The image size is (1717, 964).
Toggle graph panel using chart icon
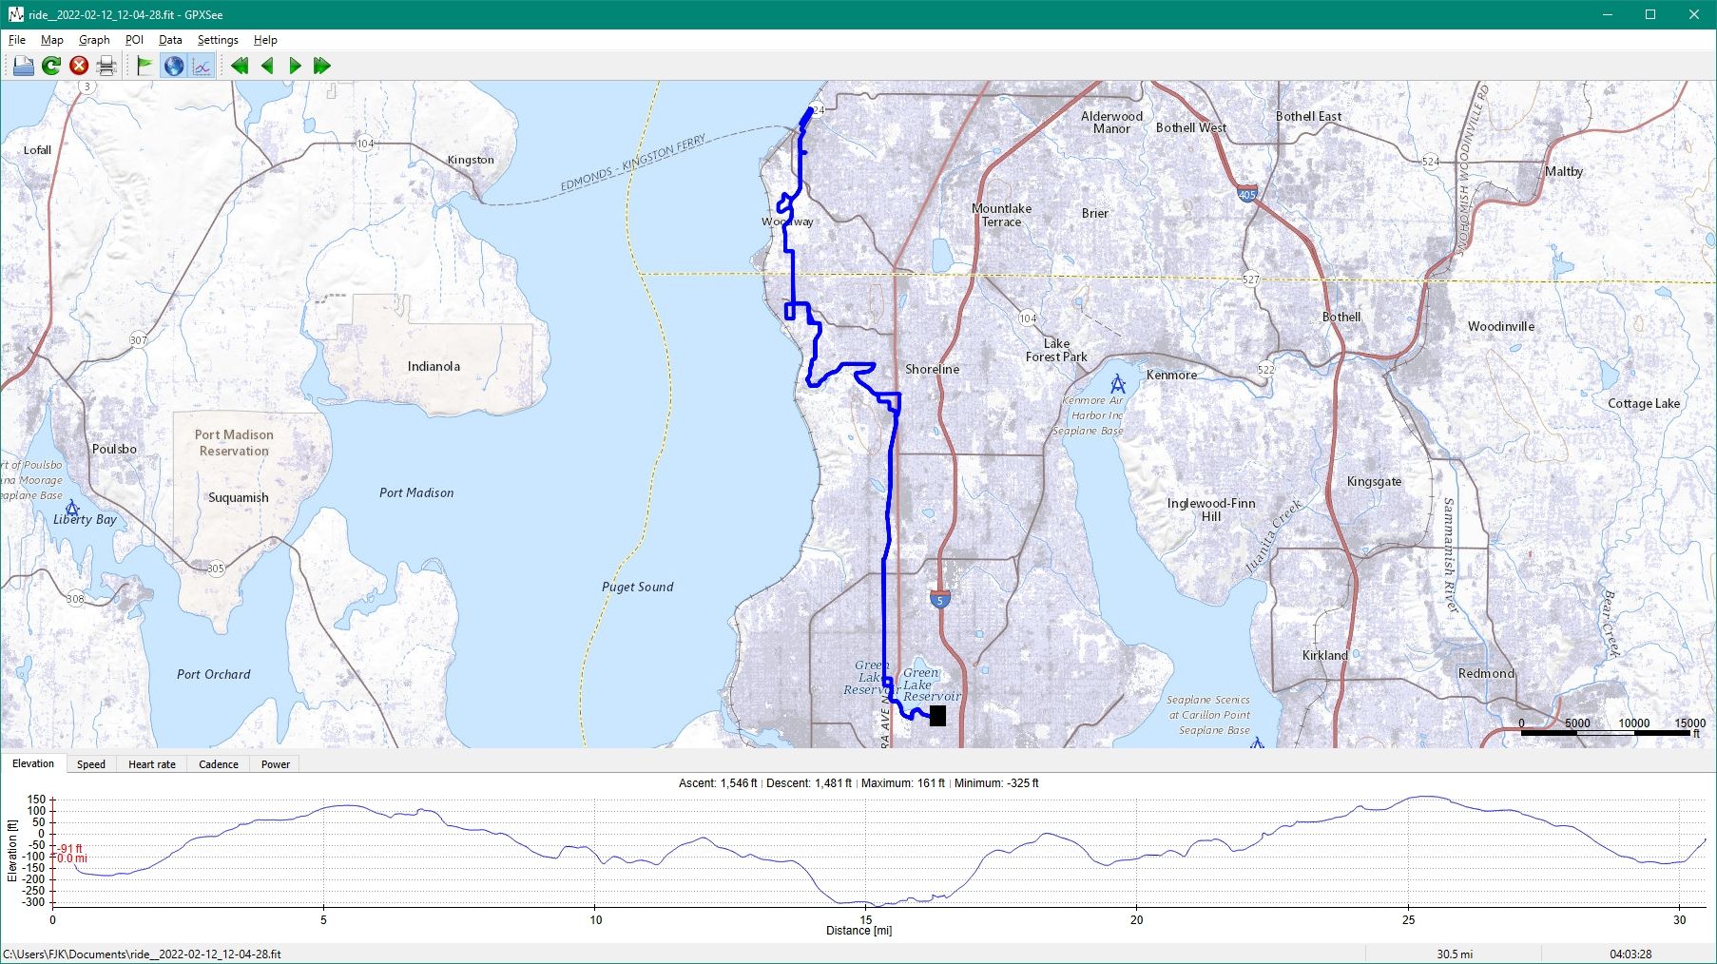[x=202, y=66]
